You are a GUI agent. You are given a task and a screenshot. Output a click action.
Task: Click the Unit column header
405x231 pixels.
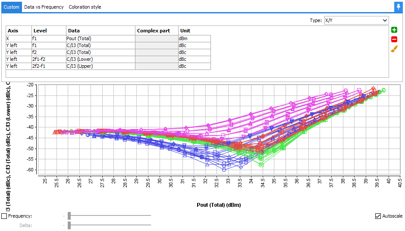(195, 31)
